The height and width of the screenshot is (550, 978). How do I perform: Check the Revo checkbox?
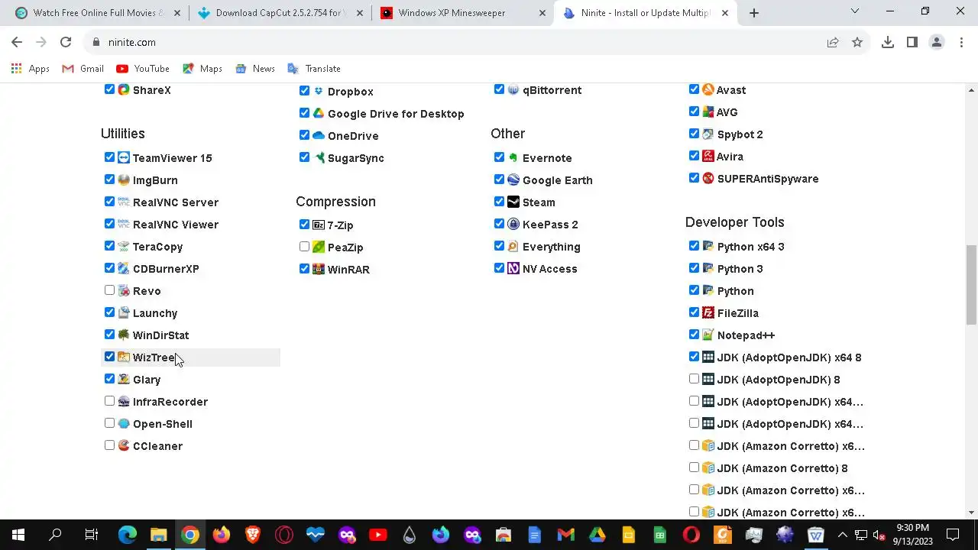click(109, 290)
